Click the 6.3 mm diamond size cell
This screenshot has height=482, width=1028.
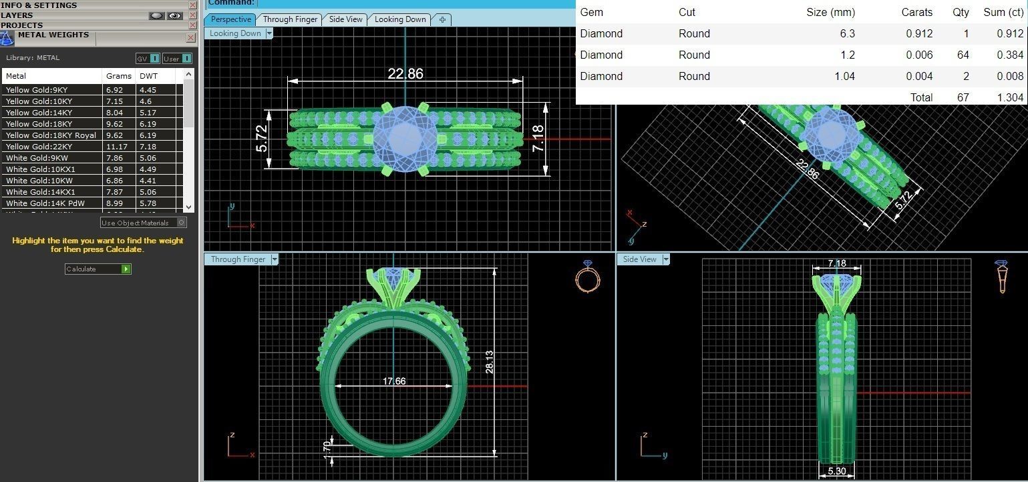[847, 33]
